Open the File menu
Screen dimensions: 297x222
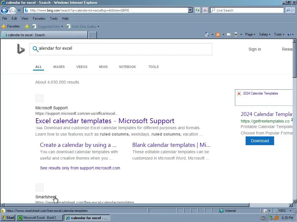click(5, 18)
